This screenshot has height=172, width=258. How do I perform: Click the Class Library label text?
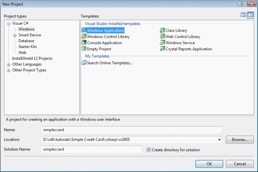(x=176, y=31)
